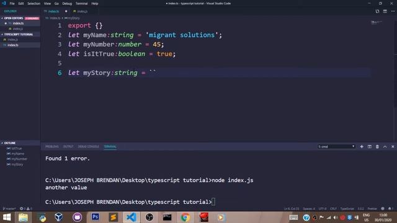
Task: Open errors and warnings count in status bar
Action: (x=25, y=209)
